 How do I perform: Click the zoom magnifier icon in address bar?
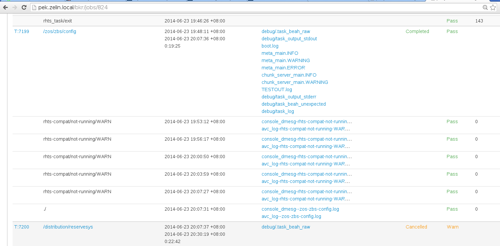tap(485, 7)
